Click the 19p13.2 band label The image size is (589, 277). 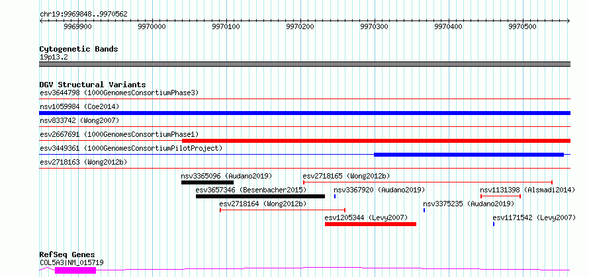click(54, 58)
